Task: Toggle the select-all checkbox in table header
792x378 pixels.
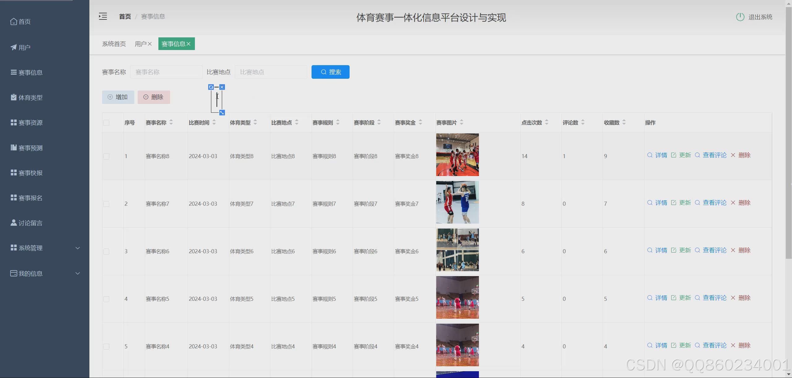Action: point(106,123)
